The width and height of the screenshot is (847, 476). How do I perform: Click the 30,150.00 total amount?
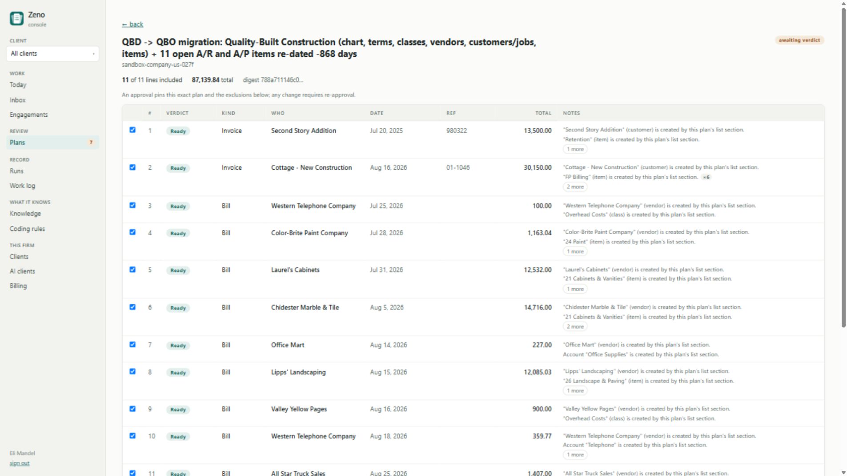click(538, 167)
